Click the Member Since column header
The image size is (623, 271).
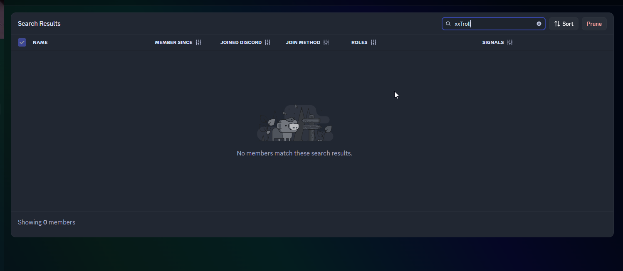173,42
